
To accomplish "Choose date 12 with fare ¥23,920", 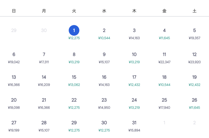I will pos(195,57).
